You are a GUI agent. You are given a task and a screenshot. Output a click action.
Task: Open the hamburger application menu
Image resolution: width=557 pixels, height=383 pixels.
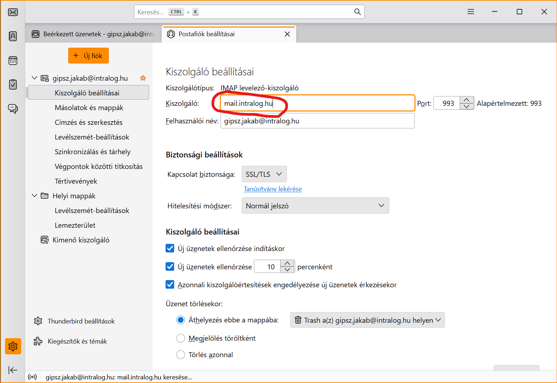[x=471, y=12]
